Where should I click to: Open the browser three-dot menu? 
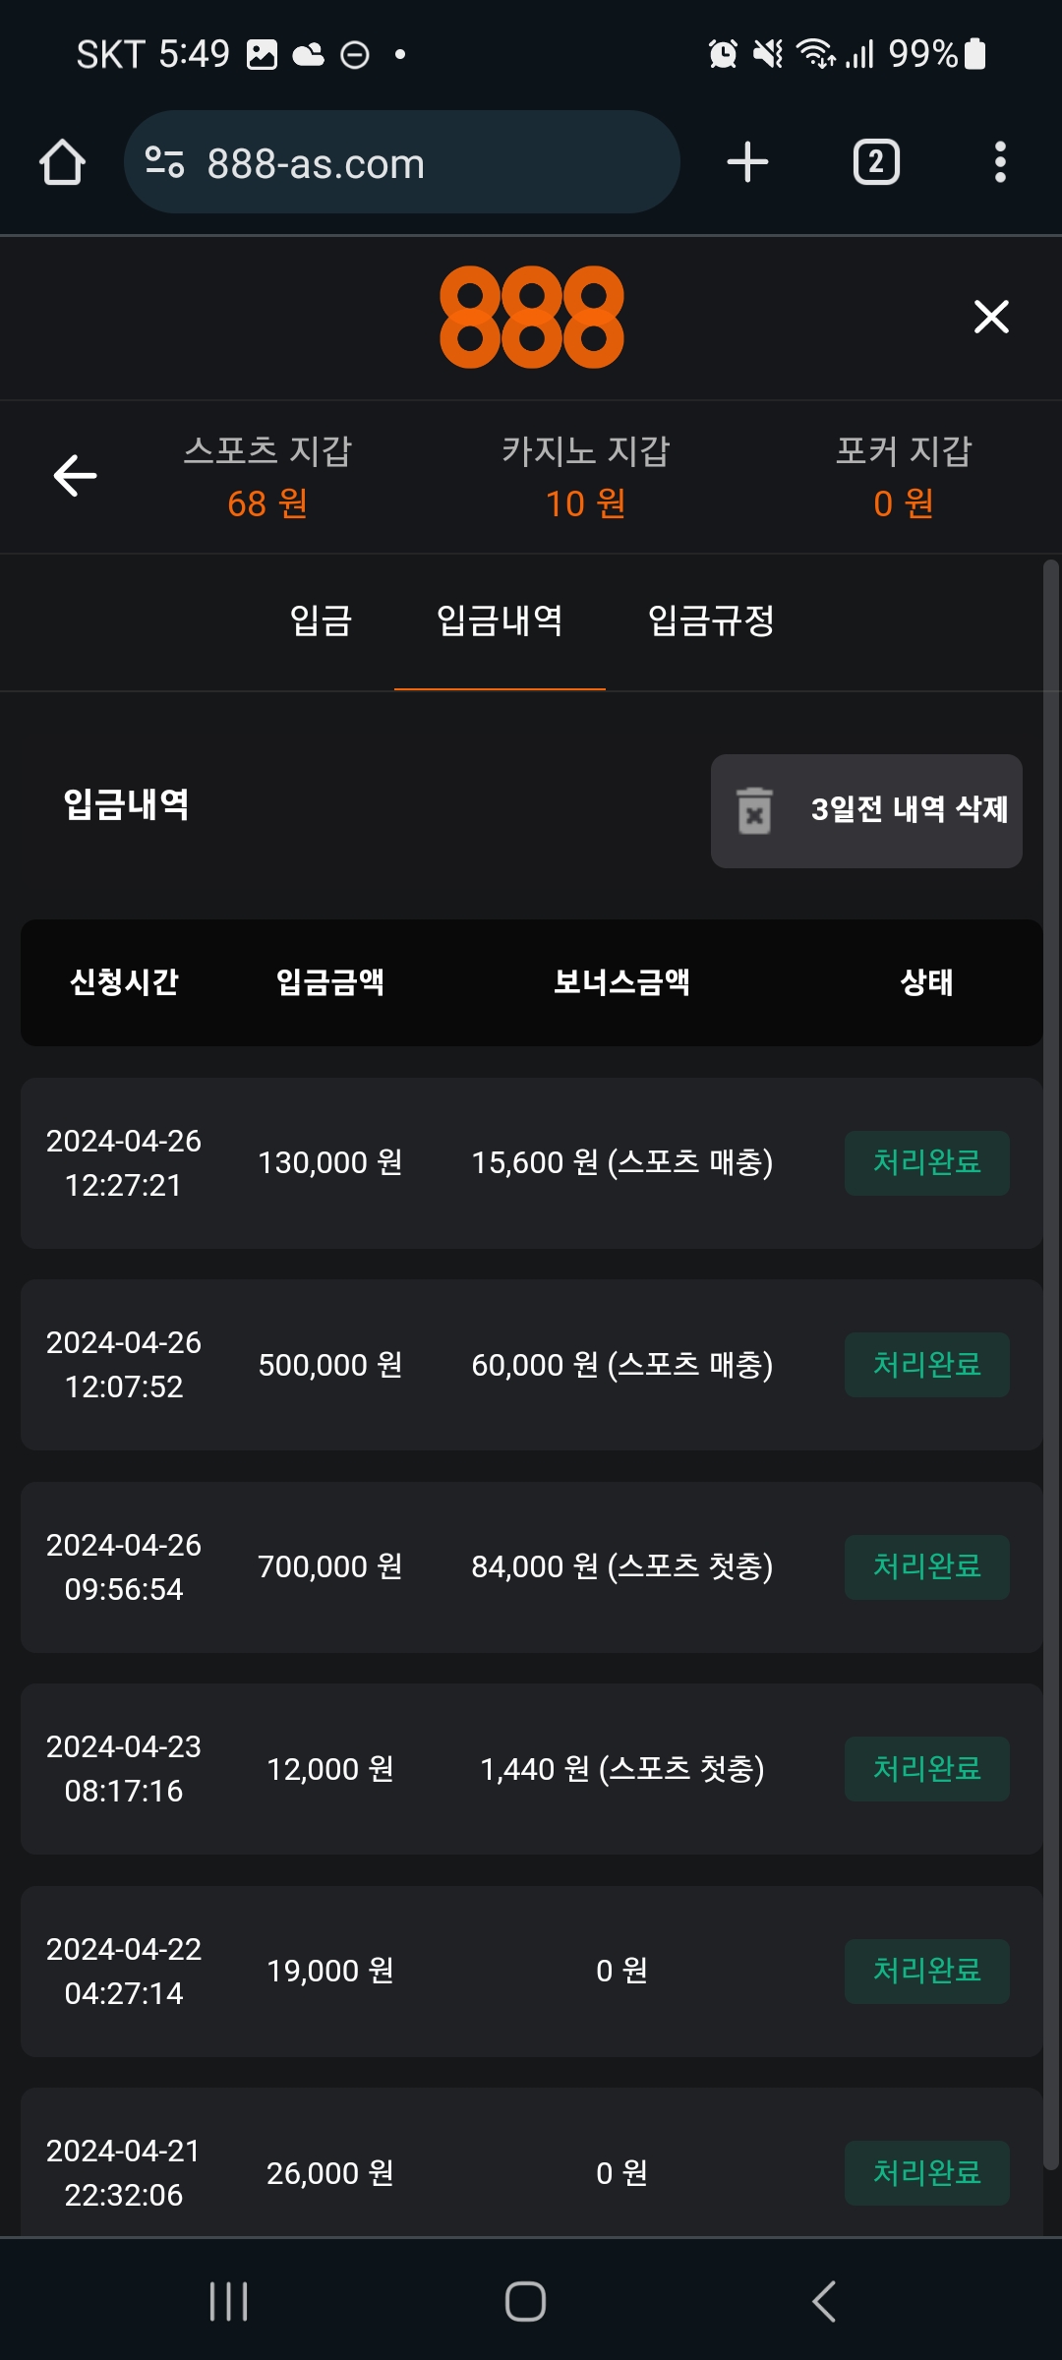pyautogui.click(x=1000, y=162)
